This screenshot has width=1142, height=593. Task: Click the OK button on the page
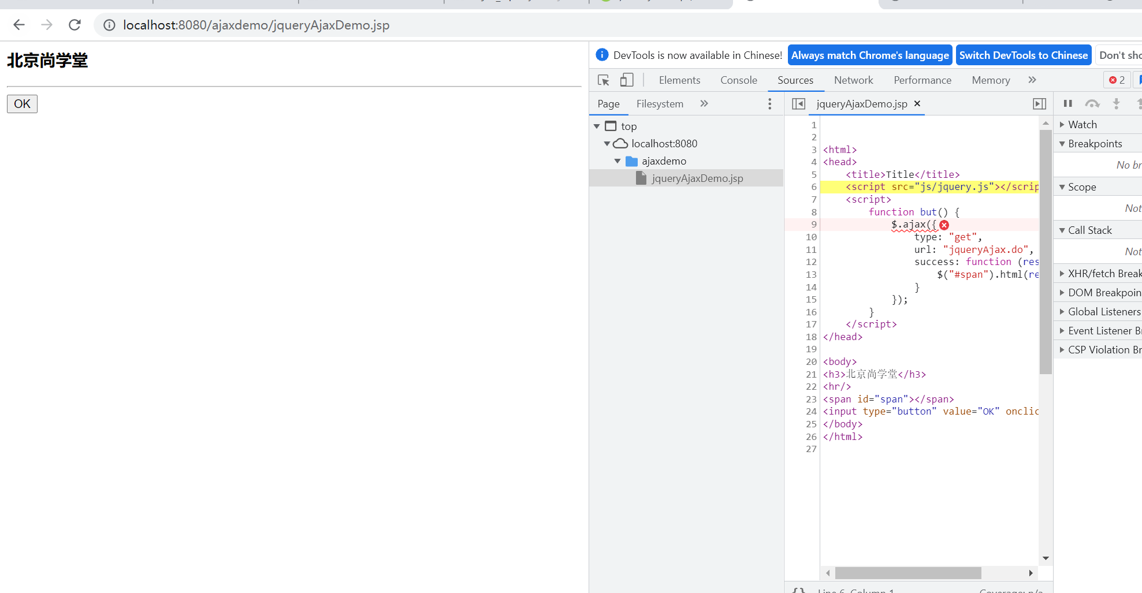point(22,104)
